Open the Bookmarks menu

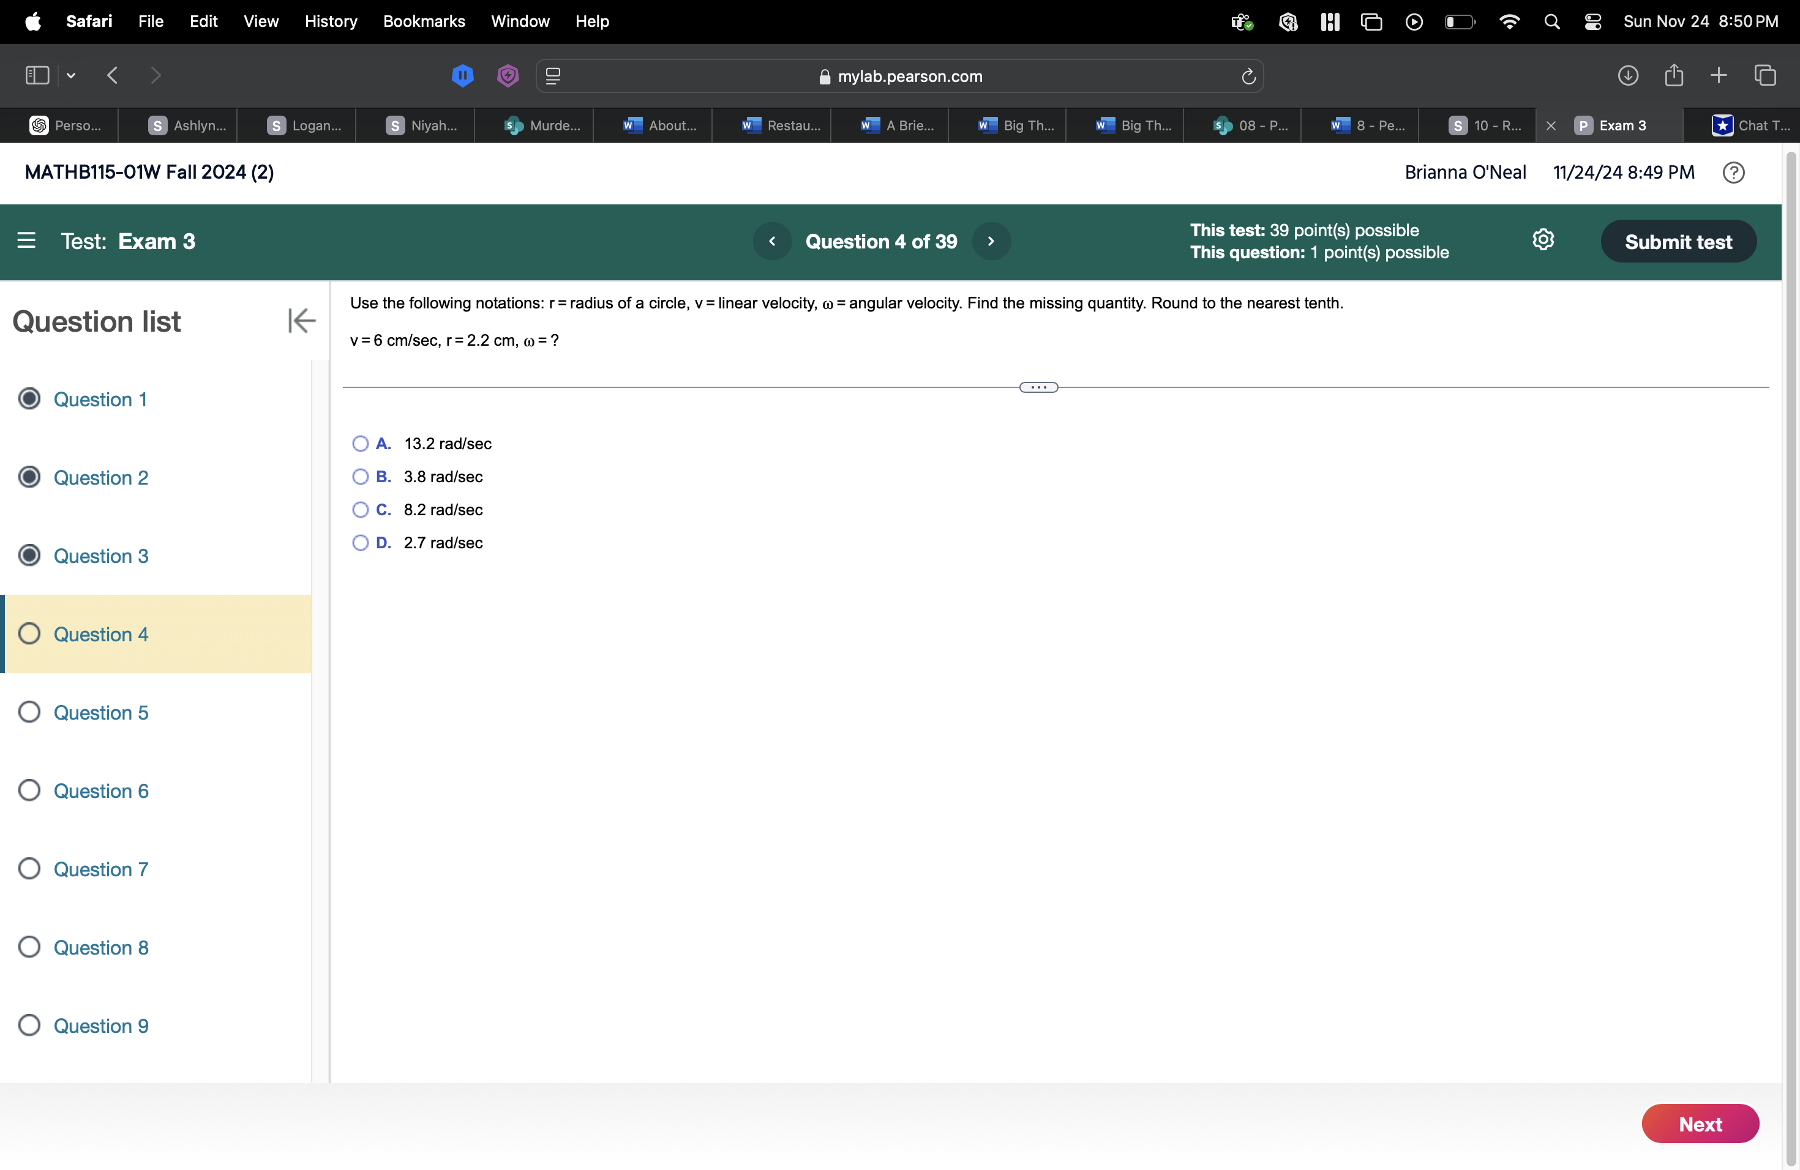(424, 21)
